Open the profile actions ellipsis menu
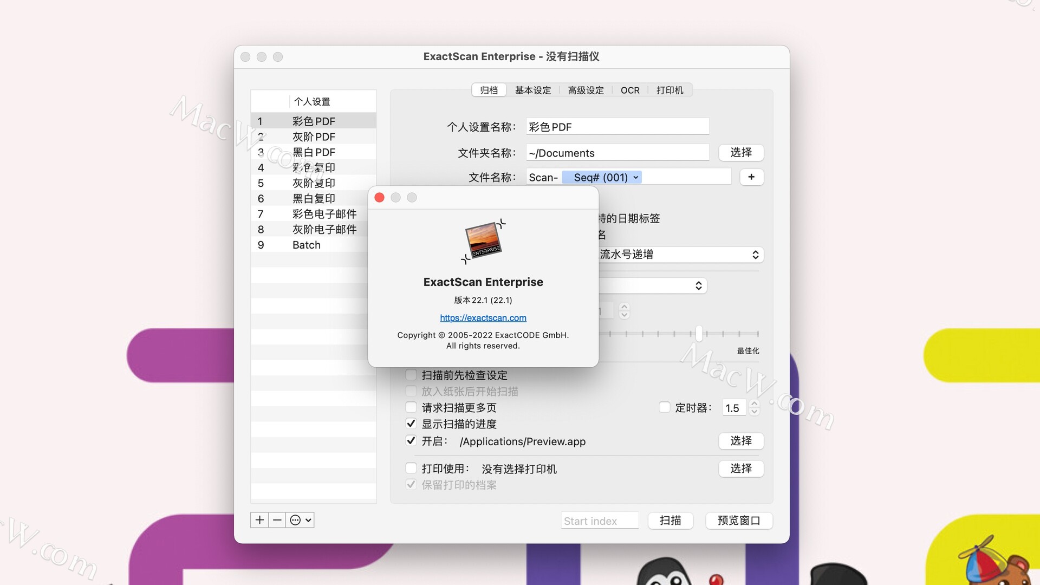The image size is (1040, 585). pos(301,520)
